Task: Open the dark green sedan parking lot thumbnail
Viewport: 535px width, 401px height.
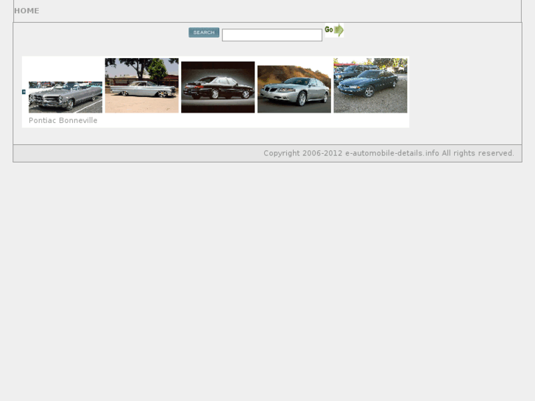Action: point(370,85)
